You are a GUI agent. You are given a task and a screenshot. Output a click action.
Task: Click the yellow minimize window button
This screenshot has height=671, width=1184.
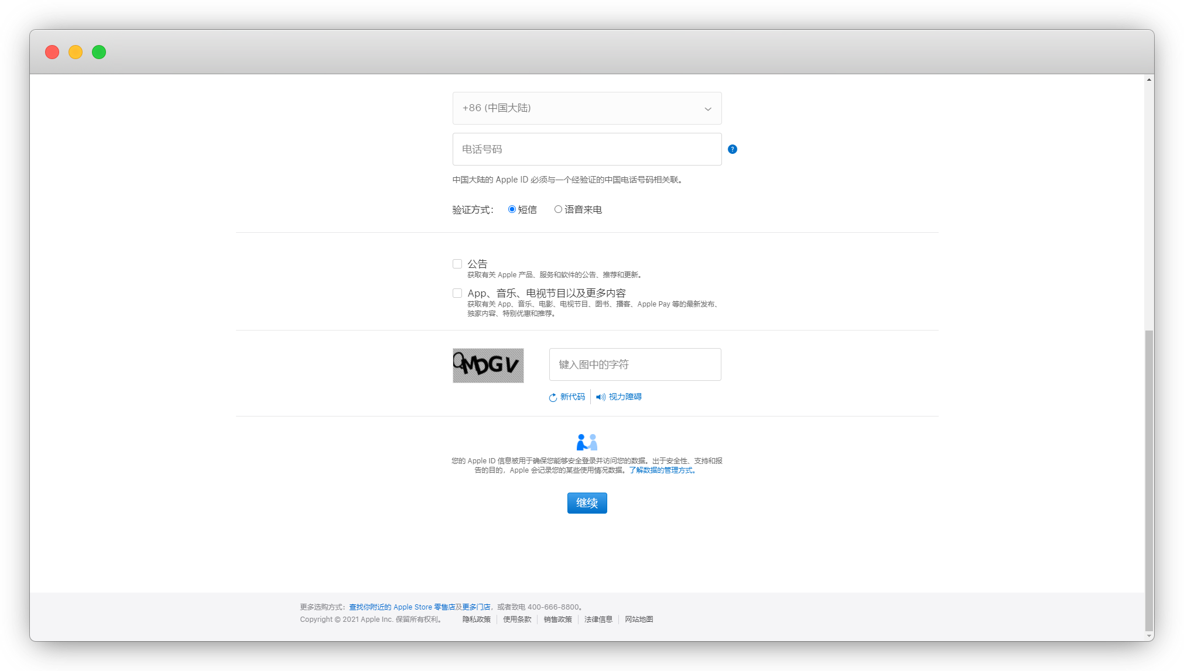click(76, 52)
